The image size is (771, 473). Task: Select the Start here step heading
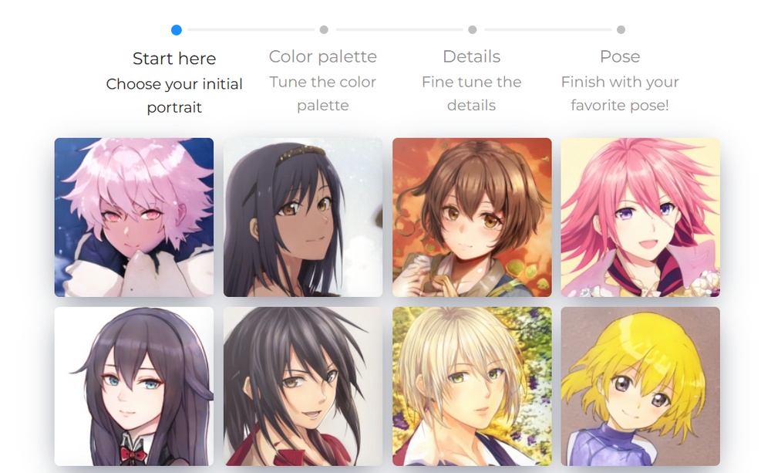click(x=174, y=59)
